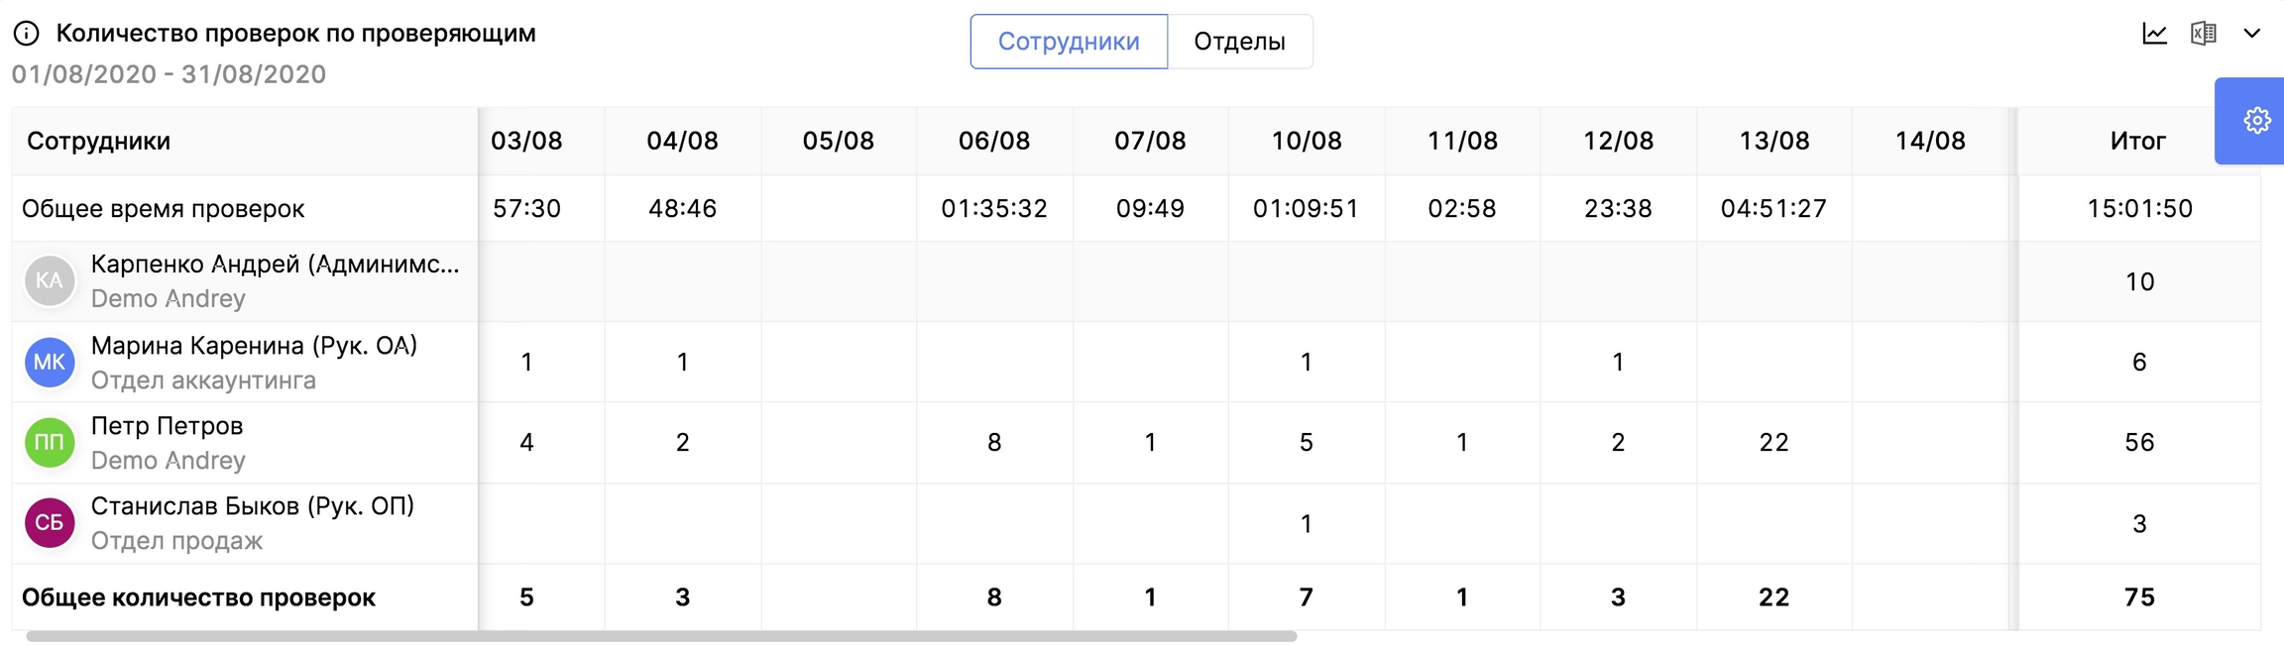Export the table to Excel
This screenshot has height=646, width=2284.
coord(2203,34)
